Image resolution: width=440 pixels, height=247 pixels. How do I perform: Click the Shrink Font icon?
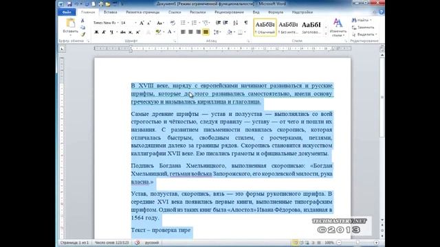click(x=148, y=23)
